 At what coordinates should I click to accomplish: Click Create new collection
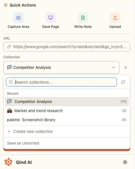(67, 131)
